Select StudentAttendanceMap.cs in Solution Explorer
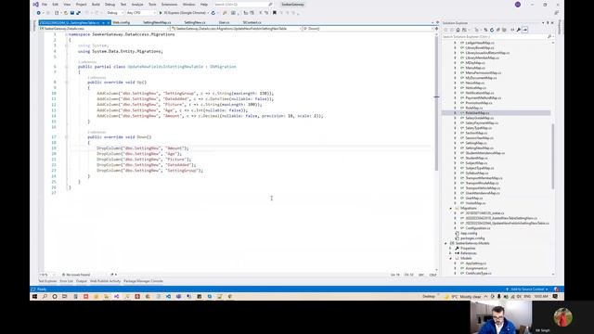This screenshot has height=334, width=594. (484, 153)
